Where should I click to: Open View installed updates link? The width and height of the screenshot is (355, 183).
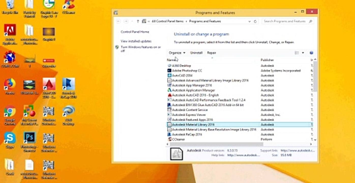tap(136, 41)
